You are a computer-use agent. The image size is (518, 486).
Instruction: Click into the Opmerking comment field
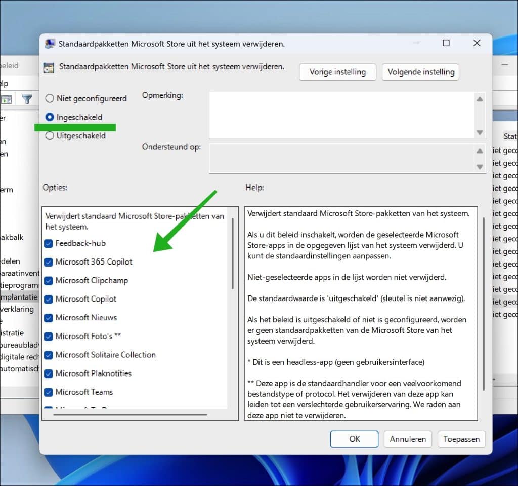pyautogui.click(x=341, y=115)
